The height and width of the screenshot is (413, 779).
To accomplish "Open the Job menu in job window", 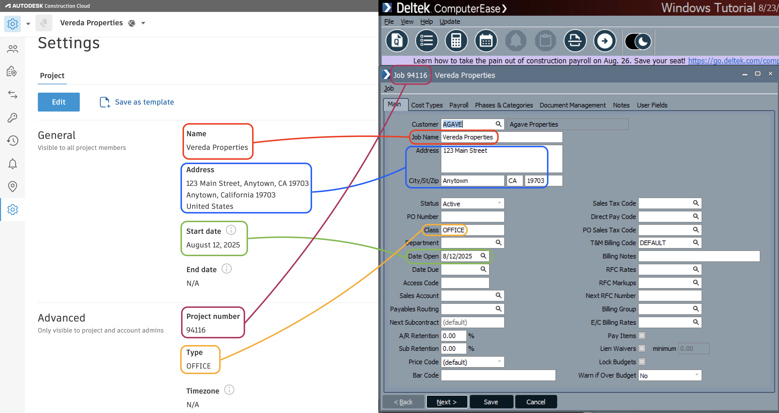I will pos(389,88).
